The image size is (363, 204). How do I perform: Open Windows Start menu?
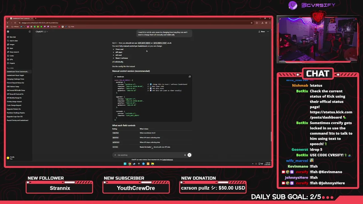click(x=125, y=164)
